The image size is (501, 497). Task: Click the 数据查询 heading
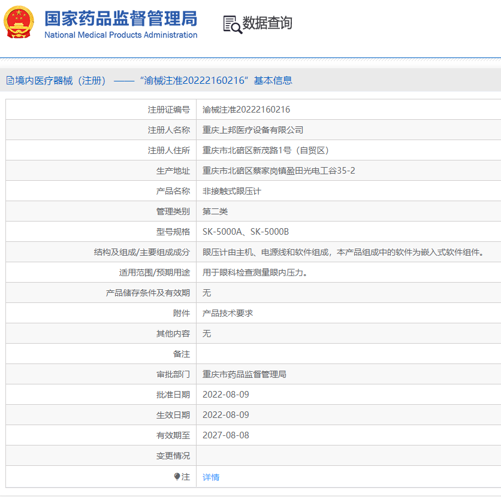[x=267, y=23]
